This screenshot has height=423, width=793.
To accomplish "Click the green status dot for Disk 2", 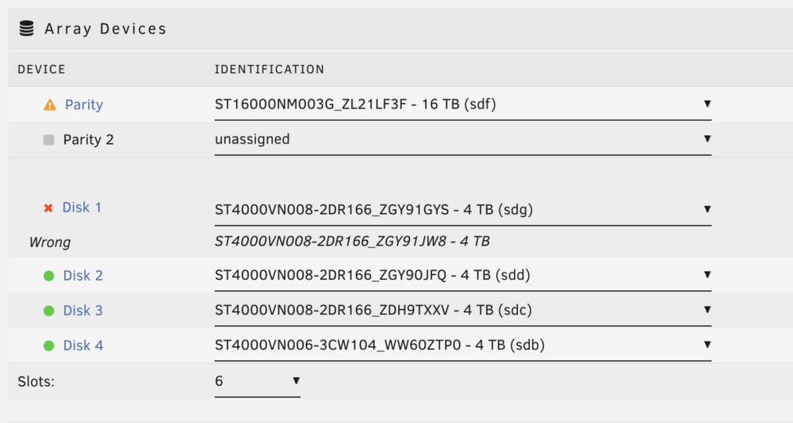I will [x=48, y=276].
